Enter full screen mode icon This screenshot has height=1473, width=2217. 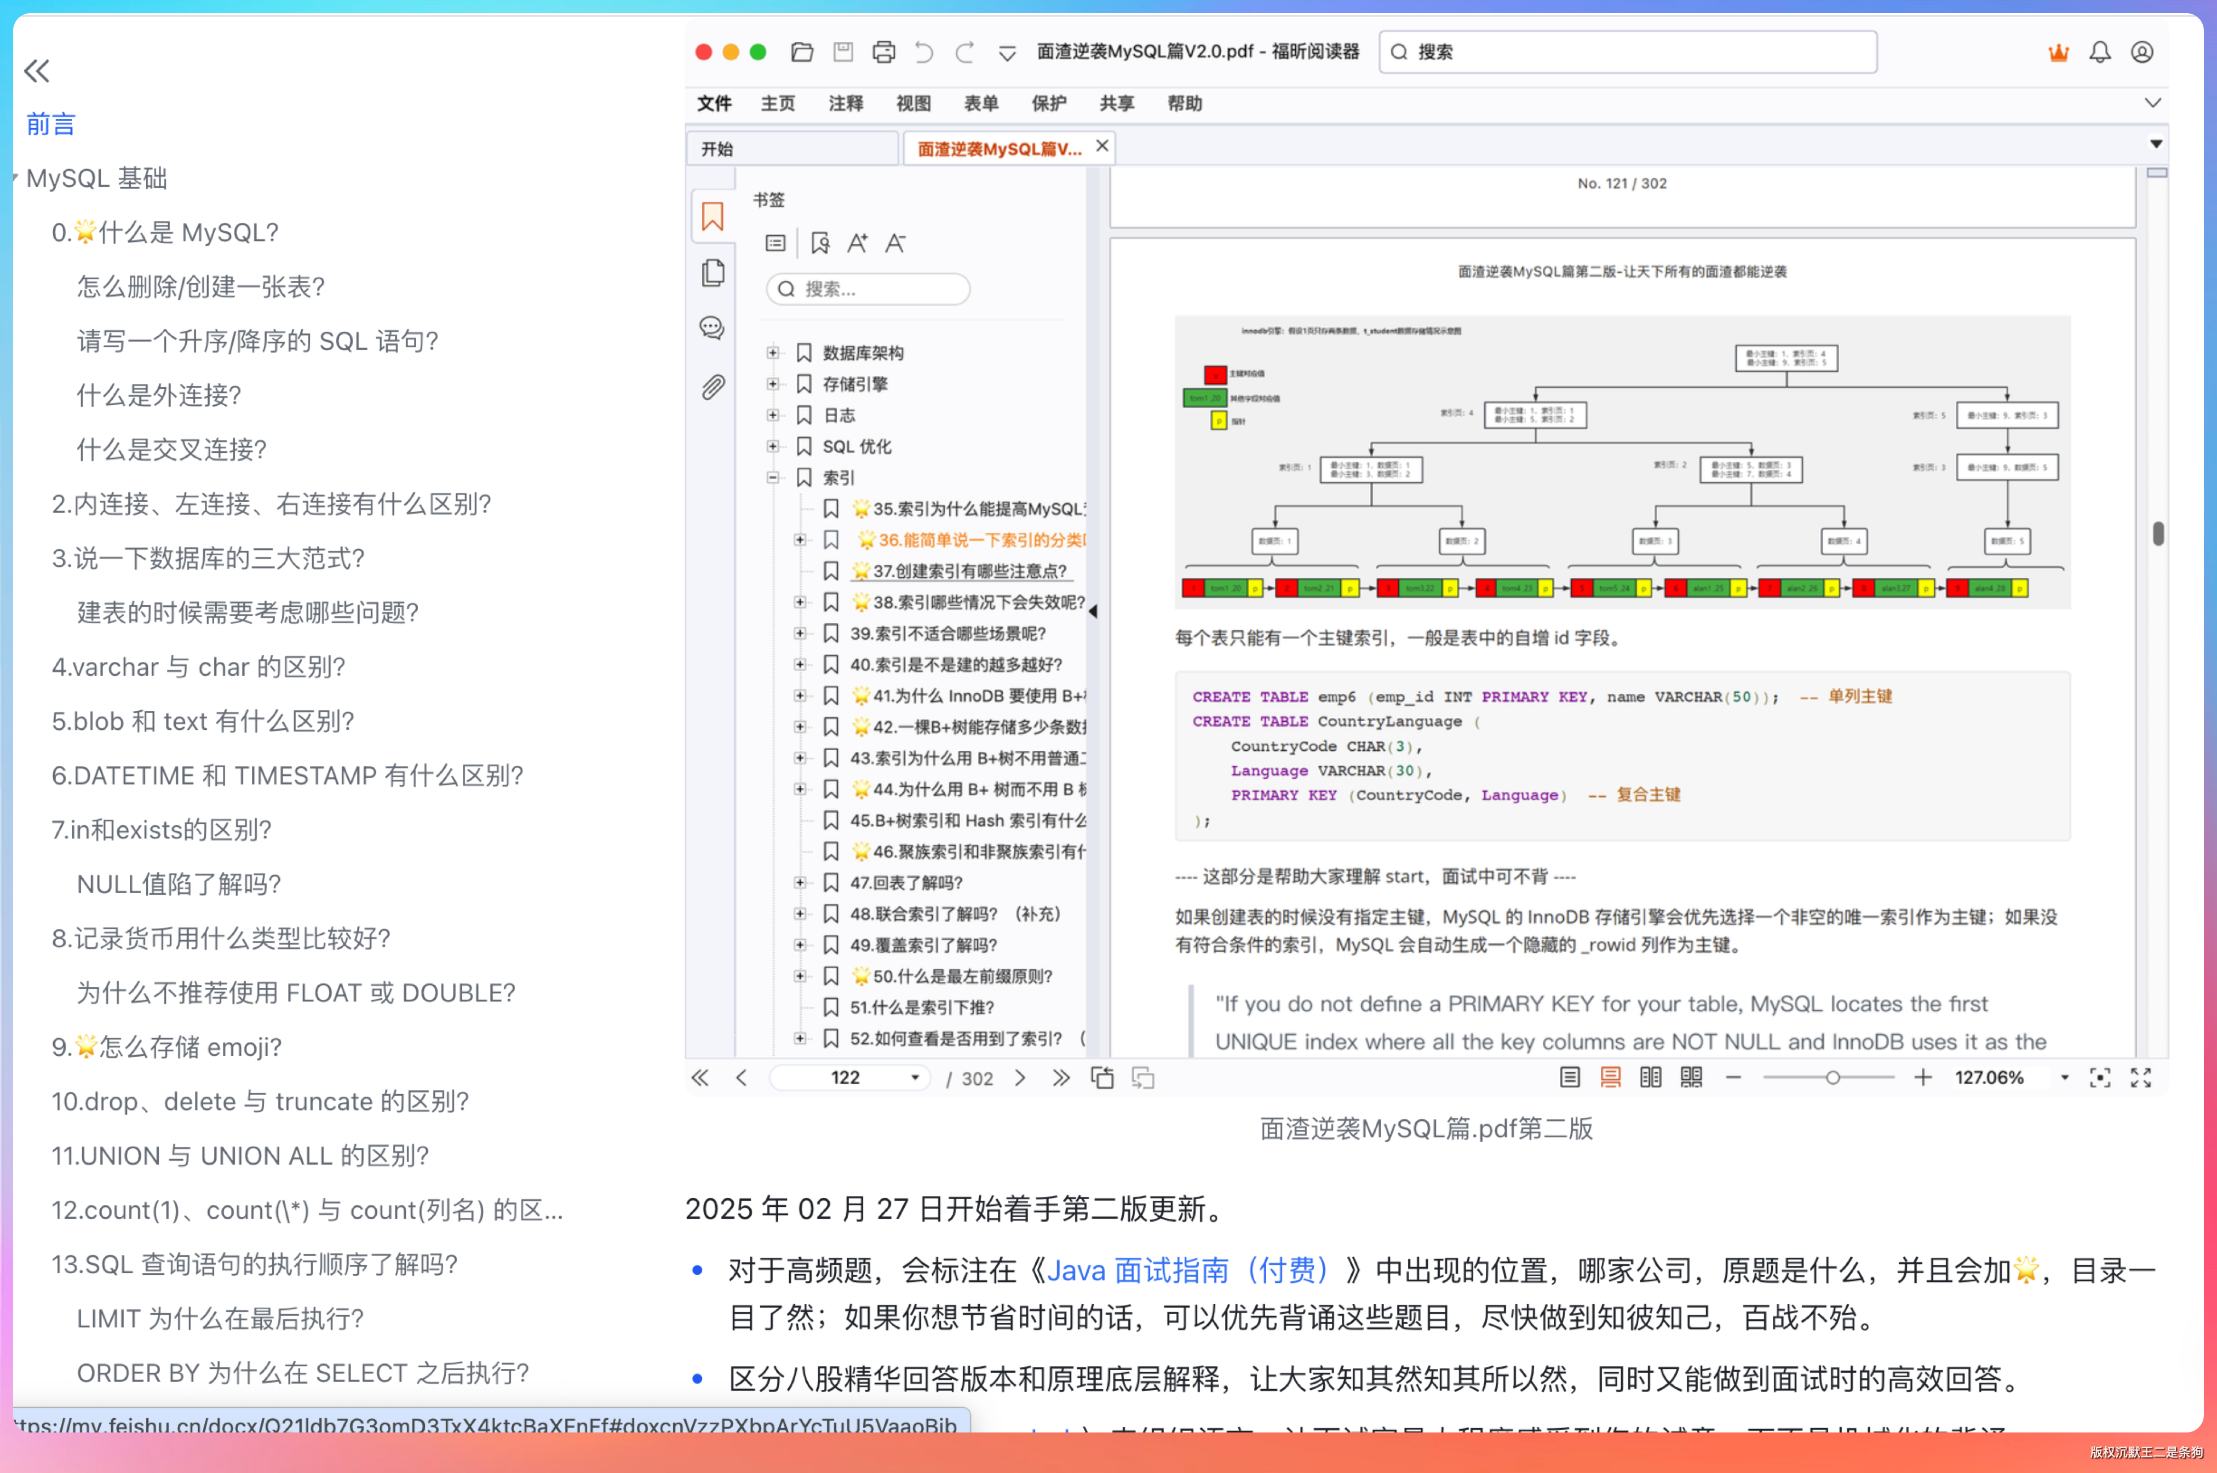click(2141, 1078)
